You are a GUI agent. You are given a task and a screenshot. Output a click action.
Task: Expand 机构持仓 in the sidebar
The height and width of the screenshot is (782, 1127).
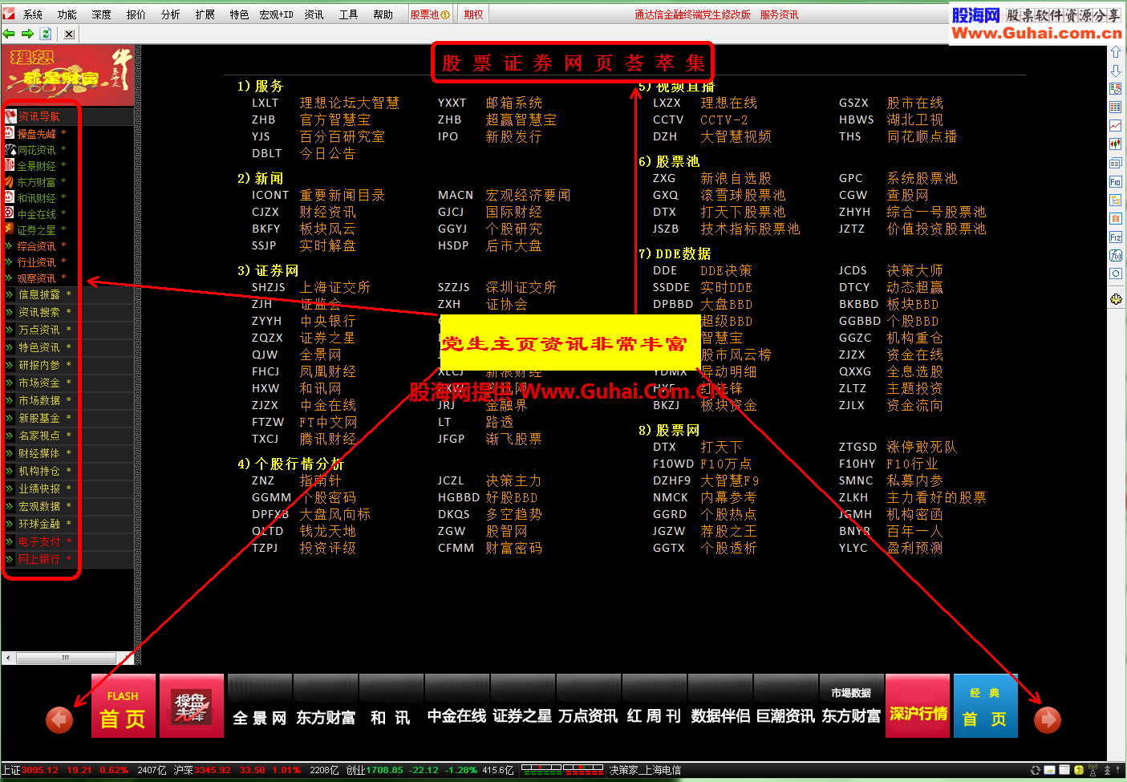(x=39, y=471)
